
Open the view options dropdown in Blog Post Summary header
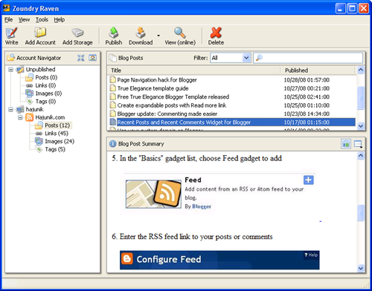358,144
